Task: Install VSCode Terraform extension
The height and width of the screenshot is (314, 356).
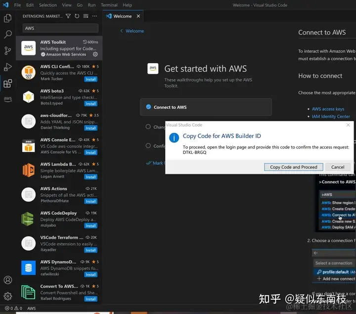Action: pos(90,250)
